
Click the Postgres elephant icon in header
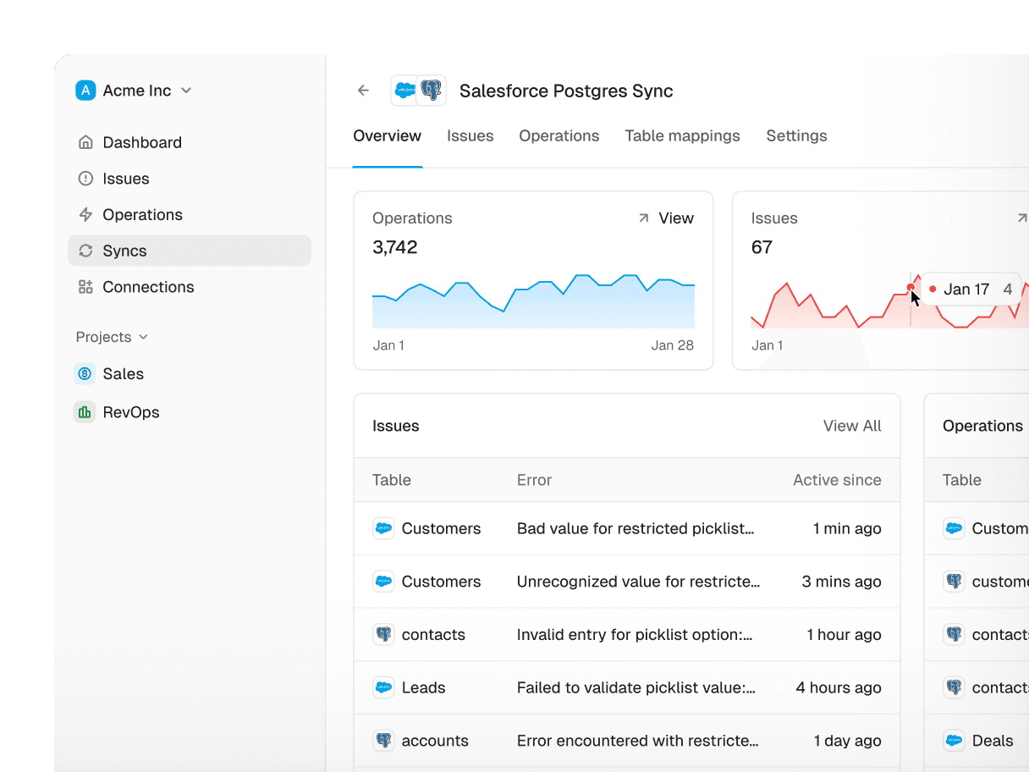[x=432, y=91]
